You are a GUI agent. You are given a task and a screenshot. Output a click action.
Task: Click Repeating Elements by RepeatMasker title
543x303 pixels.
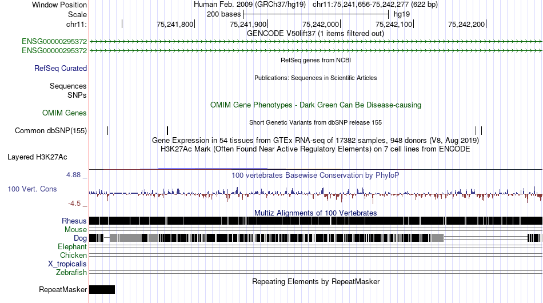316,281
